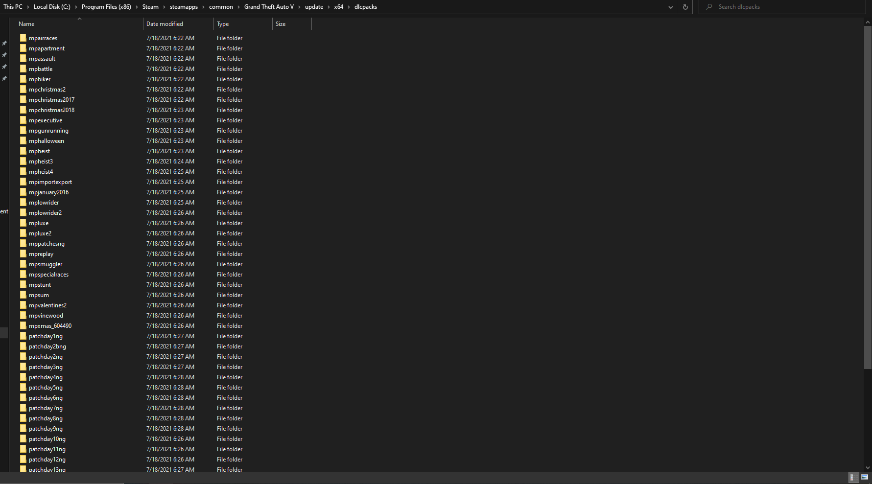Open the address bar history dropdown

(x=671, y=7)
